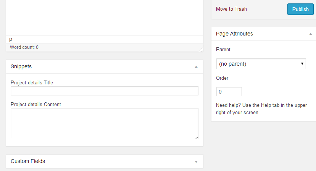316x171 pixels.
Task: Click inside the main editor area
Action: (x=105, y=18)
